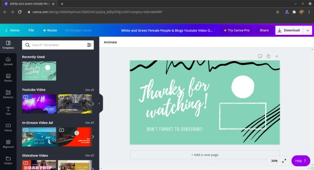Click the Download button

pos(289,30)
